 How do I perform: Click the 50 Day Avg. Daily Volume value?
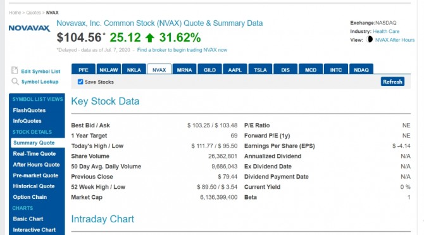(x=225, y=167)
